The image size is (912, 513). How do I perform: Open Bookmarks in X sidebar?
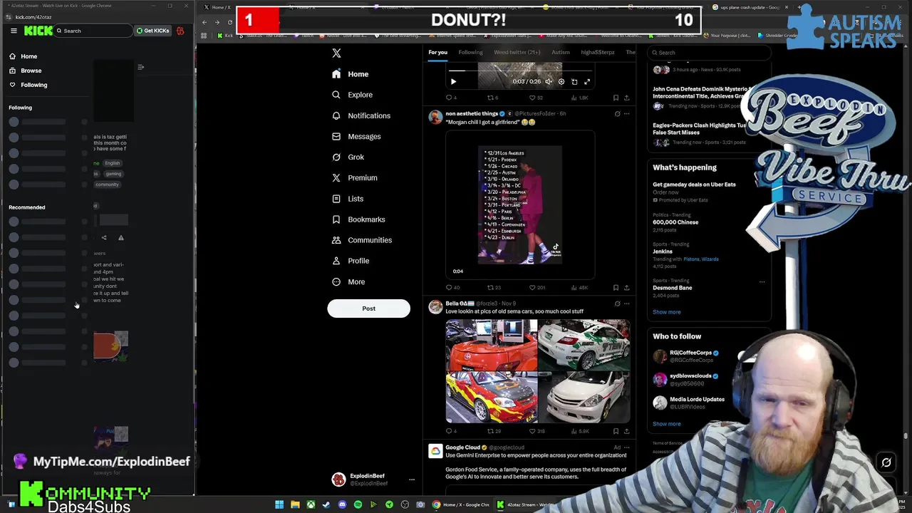click(x=358, y=219)
